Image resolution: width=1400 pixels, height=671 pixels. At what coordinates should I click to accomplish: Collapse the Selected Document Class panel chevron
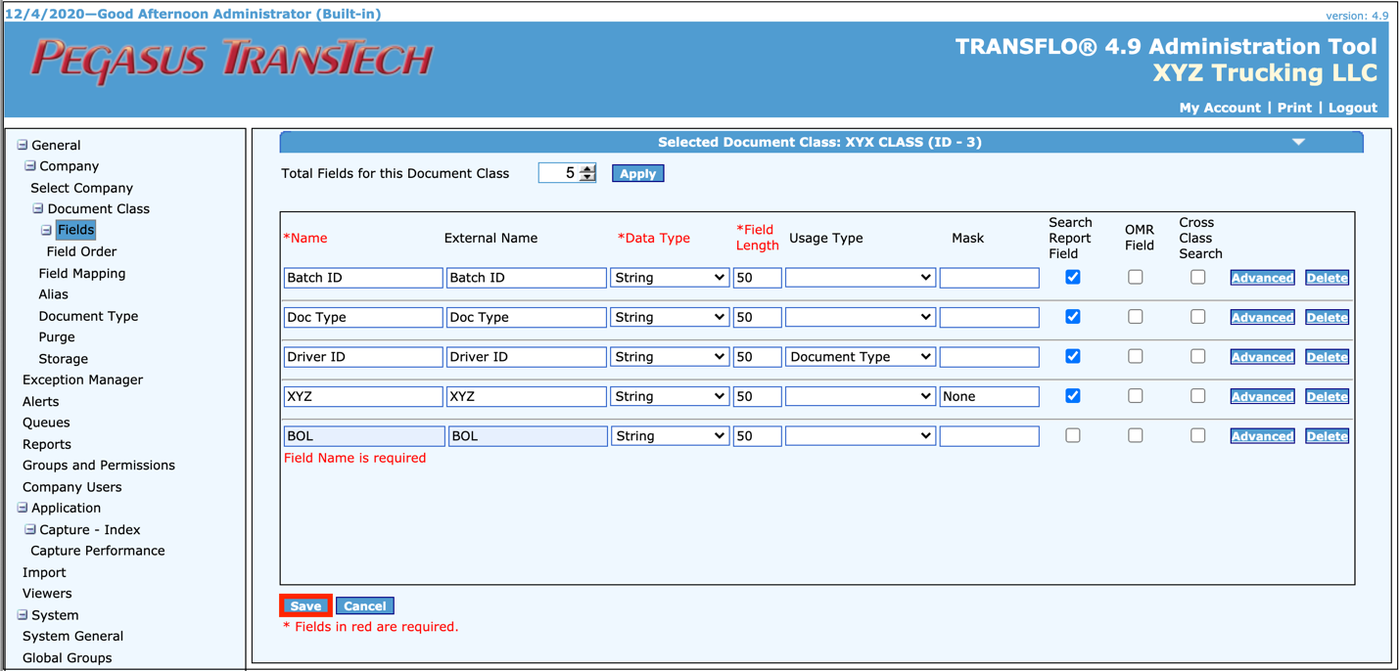click(x=1298, y=142)
